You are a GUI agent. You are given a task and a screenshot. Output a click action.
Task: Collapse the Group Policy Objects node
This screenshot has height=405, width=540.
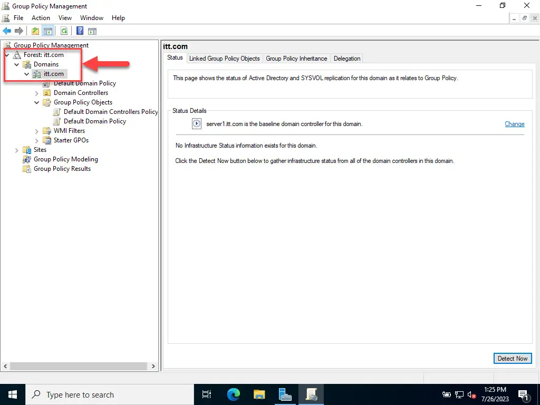tap(36, 102)
